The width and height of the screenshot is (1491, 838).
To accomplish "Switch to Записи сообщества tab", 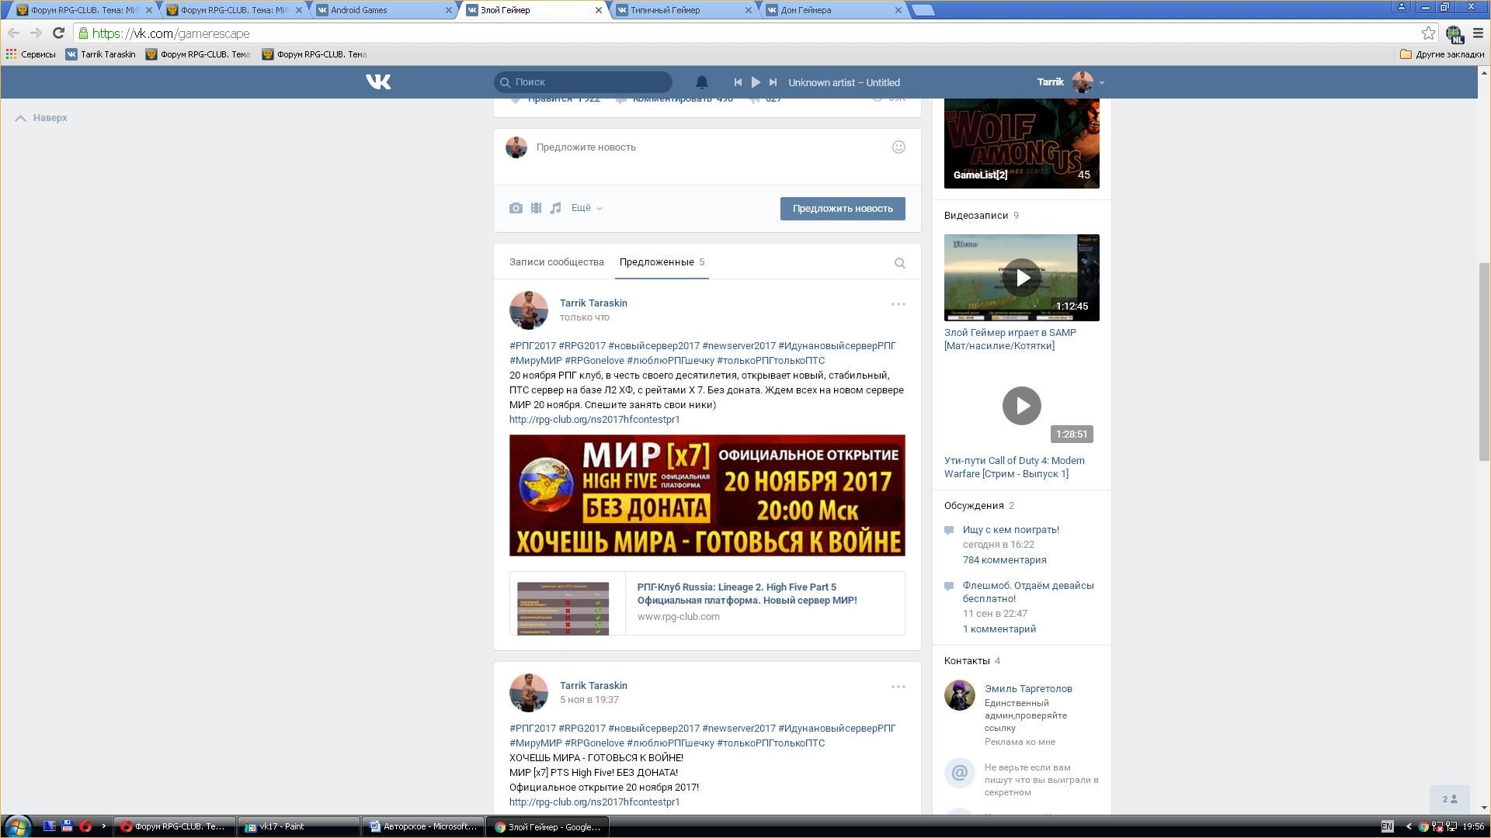I will pos(556,262).
